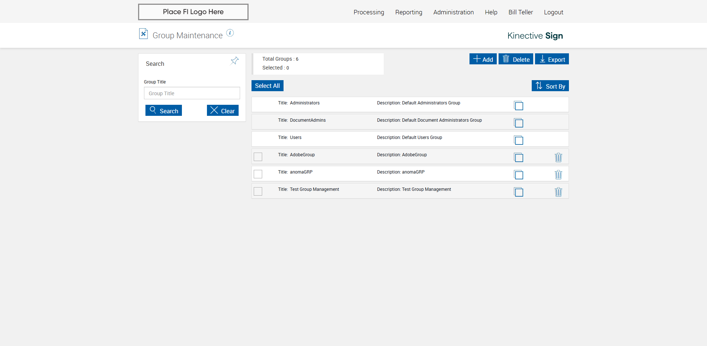Click the Select All button
The width and height of the screenshot is (707, 346).
(x=267, y=86)
